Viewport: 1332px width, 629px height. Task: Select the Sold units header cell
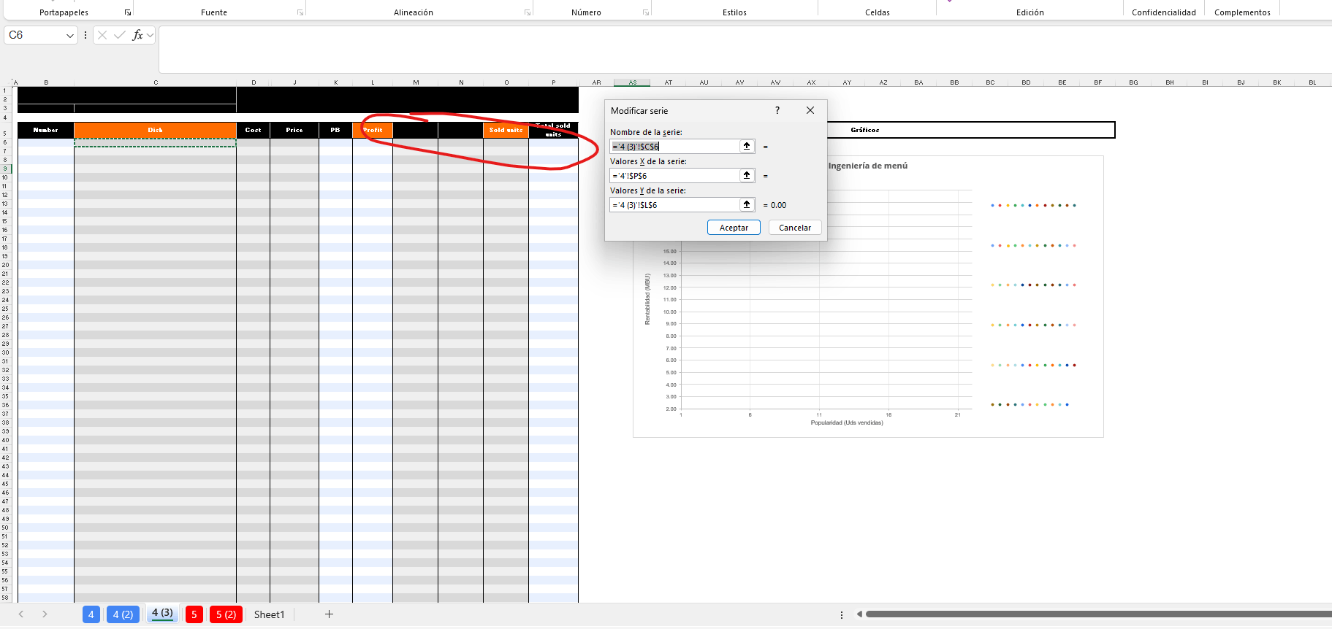(506, 130)
